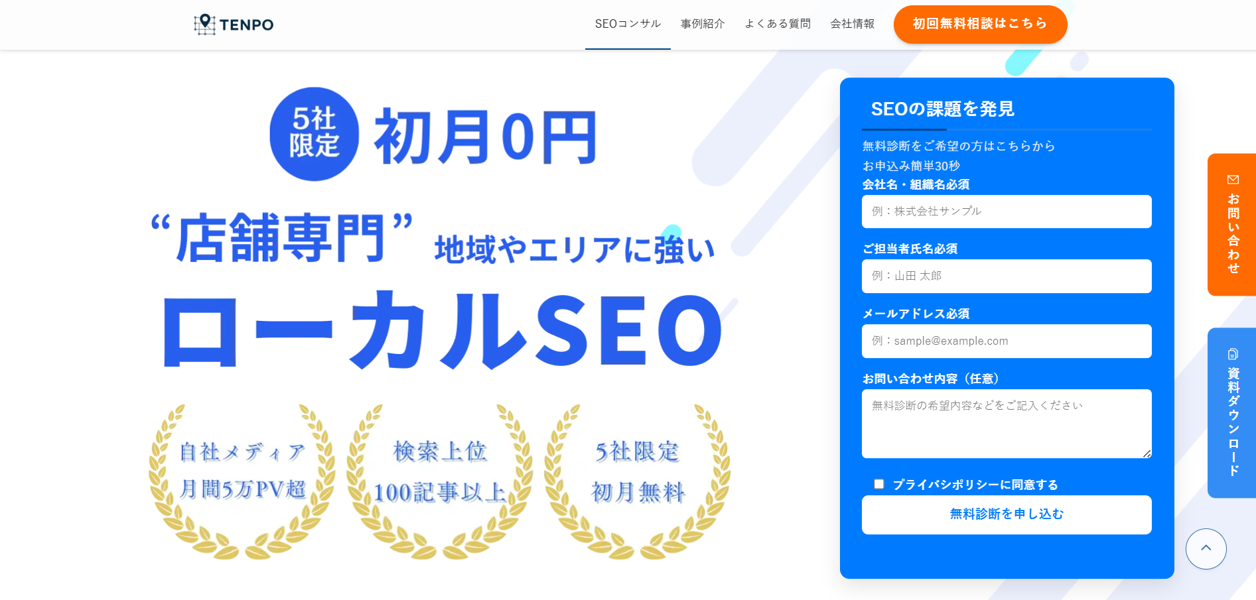Click the circular scroll-to-top arrow
Viewport: 1256px width, 600px height.
(1206, 549)
